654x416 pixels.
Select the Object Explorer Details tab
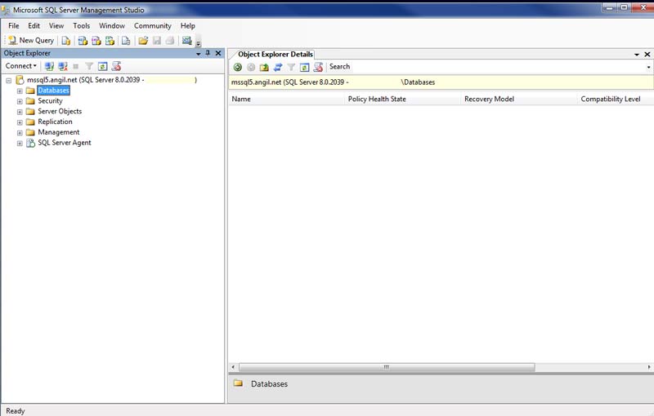tap(275, 54)
